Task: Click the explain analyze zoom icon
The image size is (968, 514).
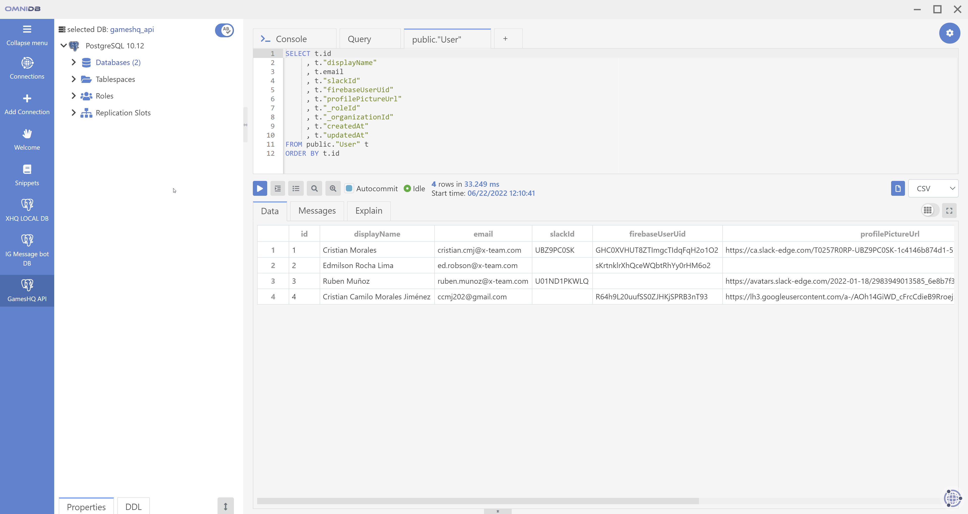Action: (x=332, y=188)
